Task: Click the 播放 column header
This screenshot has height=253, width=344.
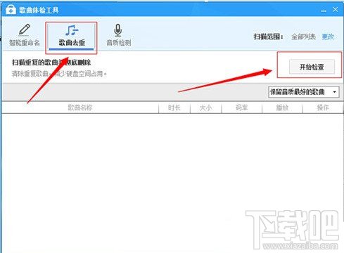Action: coord(282,108)
